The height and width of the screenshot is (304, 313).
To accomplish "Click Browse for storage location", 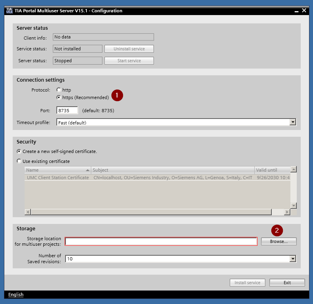I will click(x=278, y=241).
